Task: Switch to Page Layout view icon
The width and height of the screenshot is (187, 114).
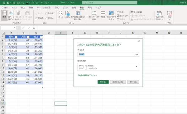Action: tap(18, 13)
